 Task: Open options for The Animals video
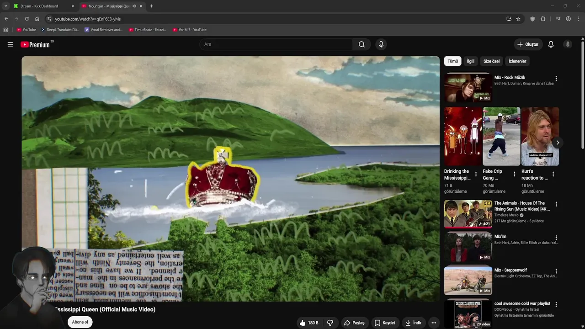[556, 204]
